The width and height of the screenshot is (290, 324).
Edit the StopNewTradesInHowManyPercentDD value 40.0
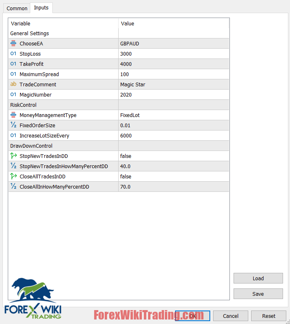(174, 166)
